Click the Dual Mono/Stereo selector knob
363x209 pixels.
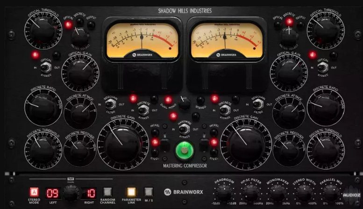click(x=185, y=101)
